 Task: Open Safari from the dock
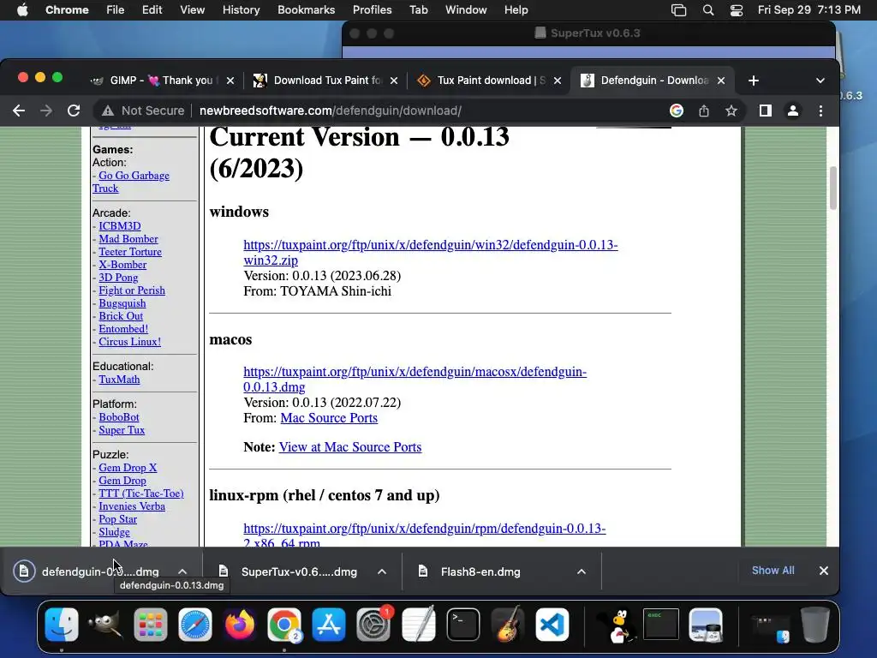click(195, 625)
